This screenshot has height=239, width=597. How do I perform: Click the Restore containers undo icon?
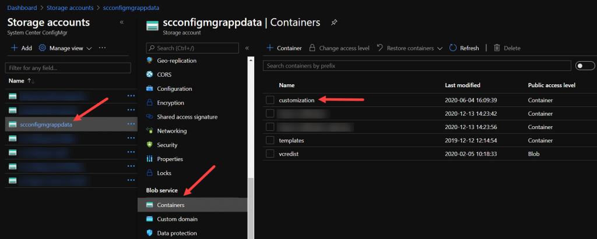pyautogui.click(x=380, y=48)
